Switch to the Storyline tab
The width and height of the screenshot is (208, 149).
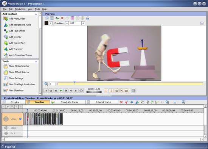click(x=14, y=102)
